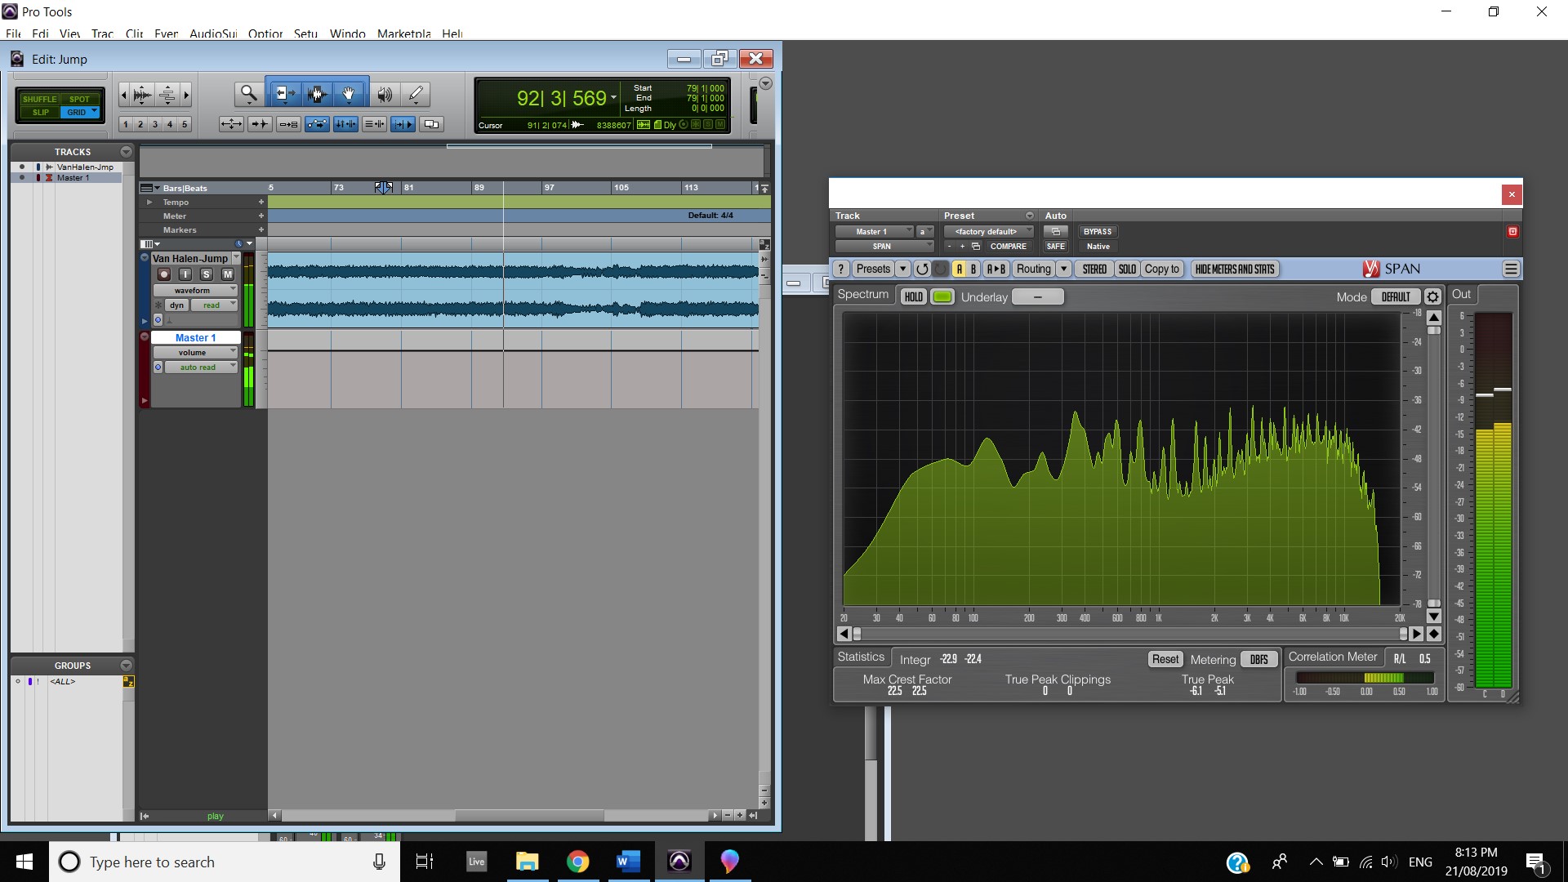Open SPAN spectrum mode settings gear
This screenshot has height=882, width=1568.
[1432, 296]
